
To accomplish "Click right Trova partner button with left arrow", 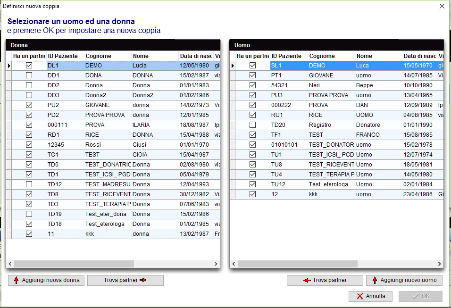I will (x=325, y=280).
